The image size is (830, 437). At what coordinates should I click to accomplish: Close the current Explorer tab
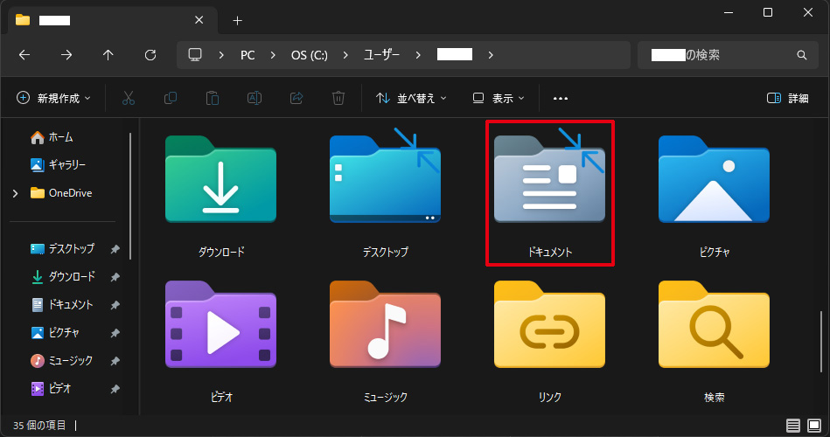(x=199, y=20)
